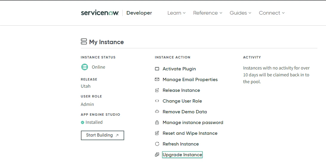This screenshot has width=326, height=167.
Task: Click the RELEASE label
Action: point(89,79)
